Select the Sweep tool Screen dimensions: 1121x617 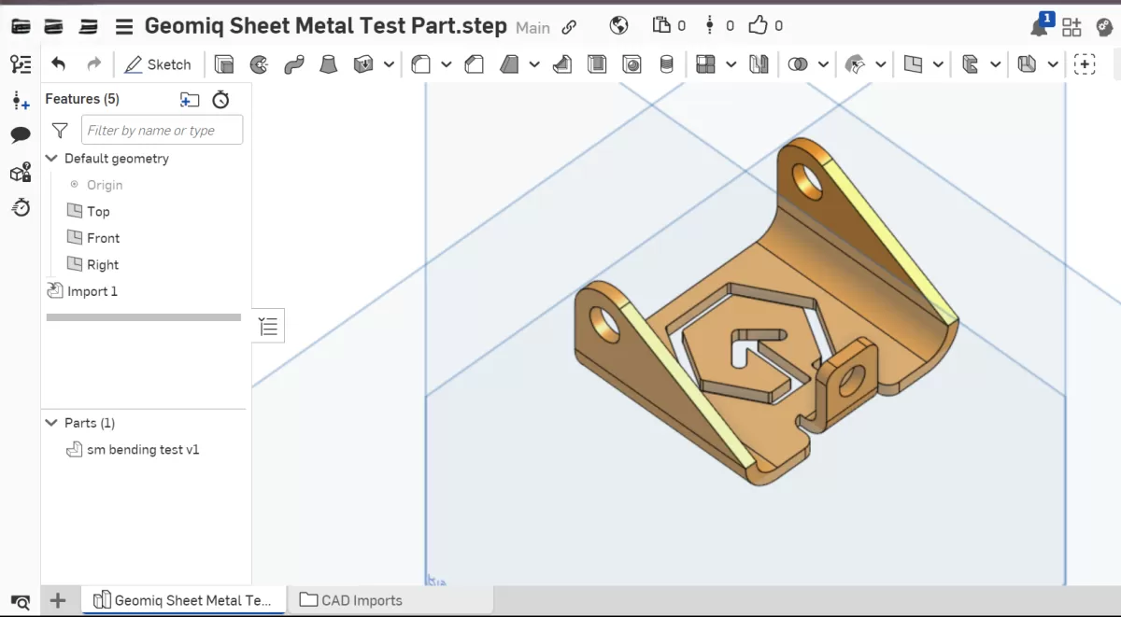pos(294,64)
